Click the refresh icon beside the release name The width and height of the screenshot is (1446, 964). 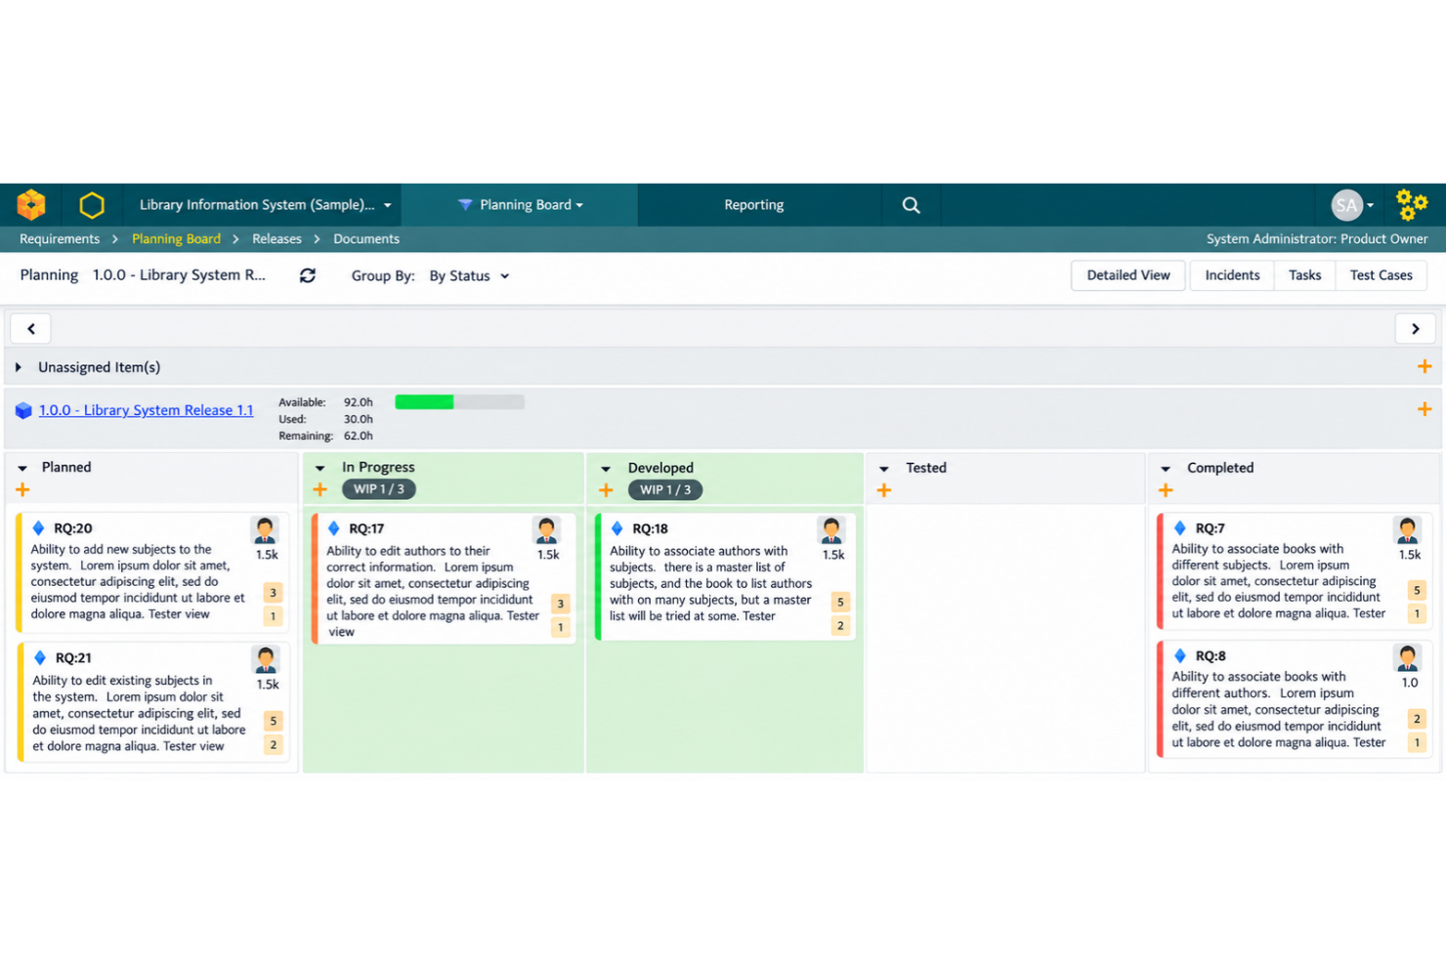pos(308,275)
